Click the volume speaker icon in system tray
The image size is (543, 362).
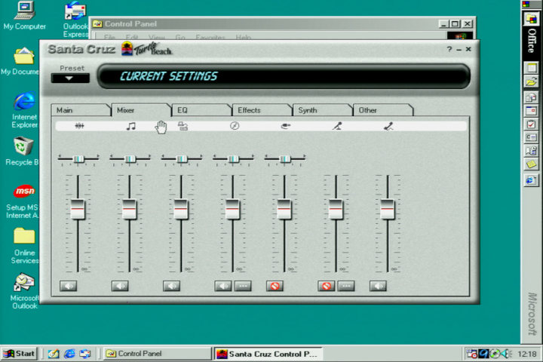click(506, 354)
